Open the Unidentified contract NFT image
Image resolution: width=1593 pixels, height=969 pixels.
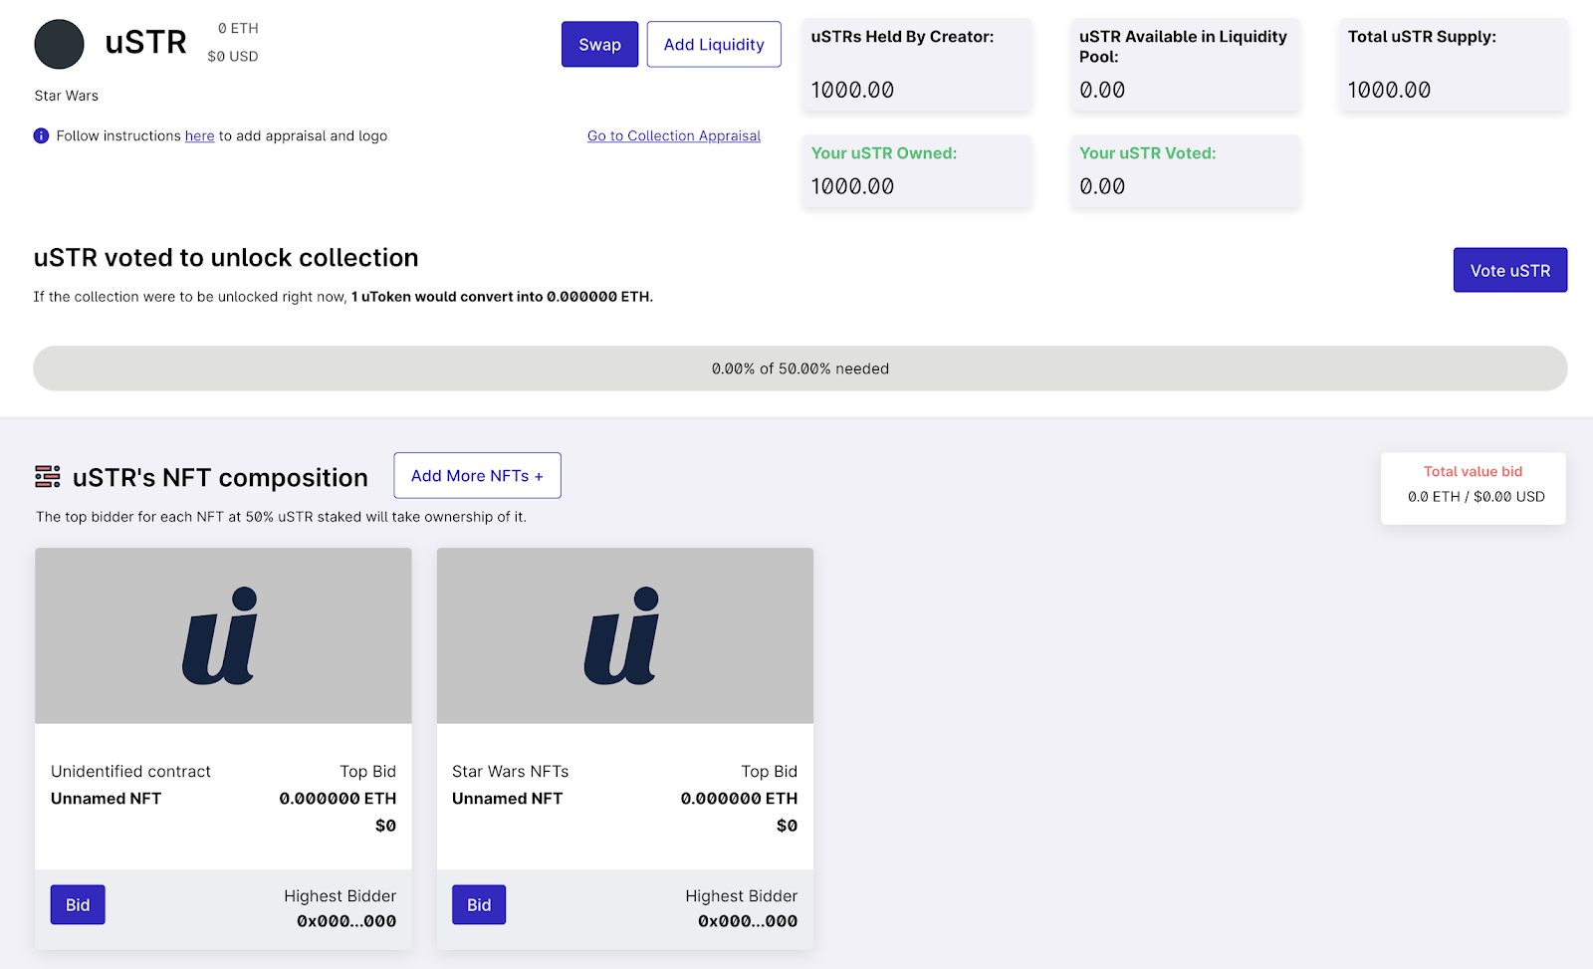tap(223, 635)
